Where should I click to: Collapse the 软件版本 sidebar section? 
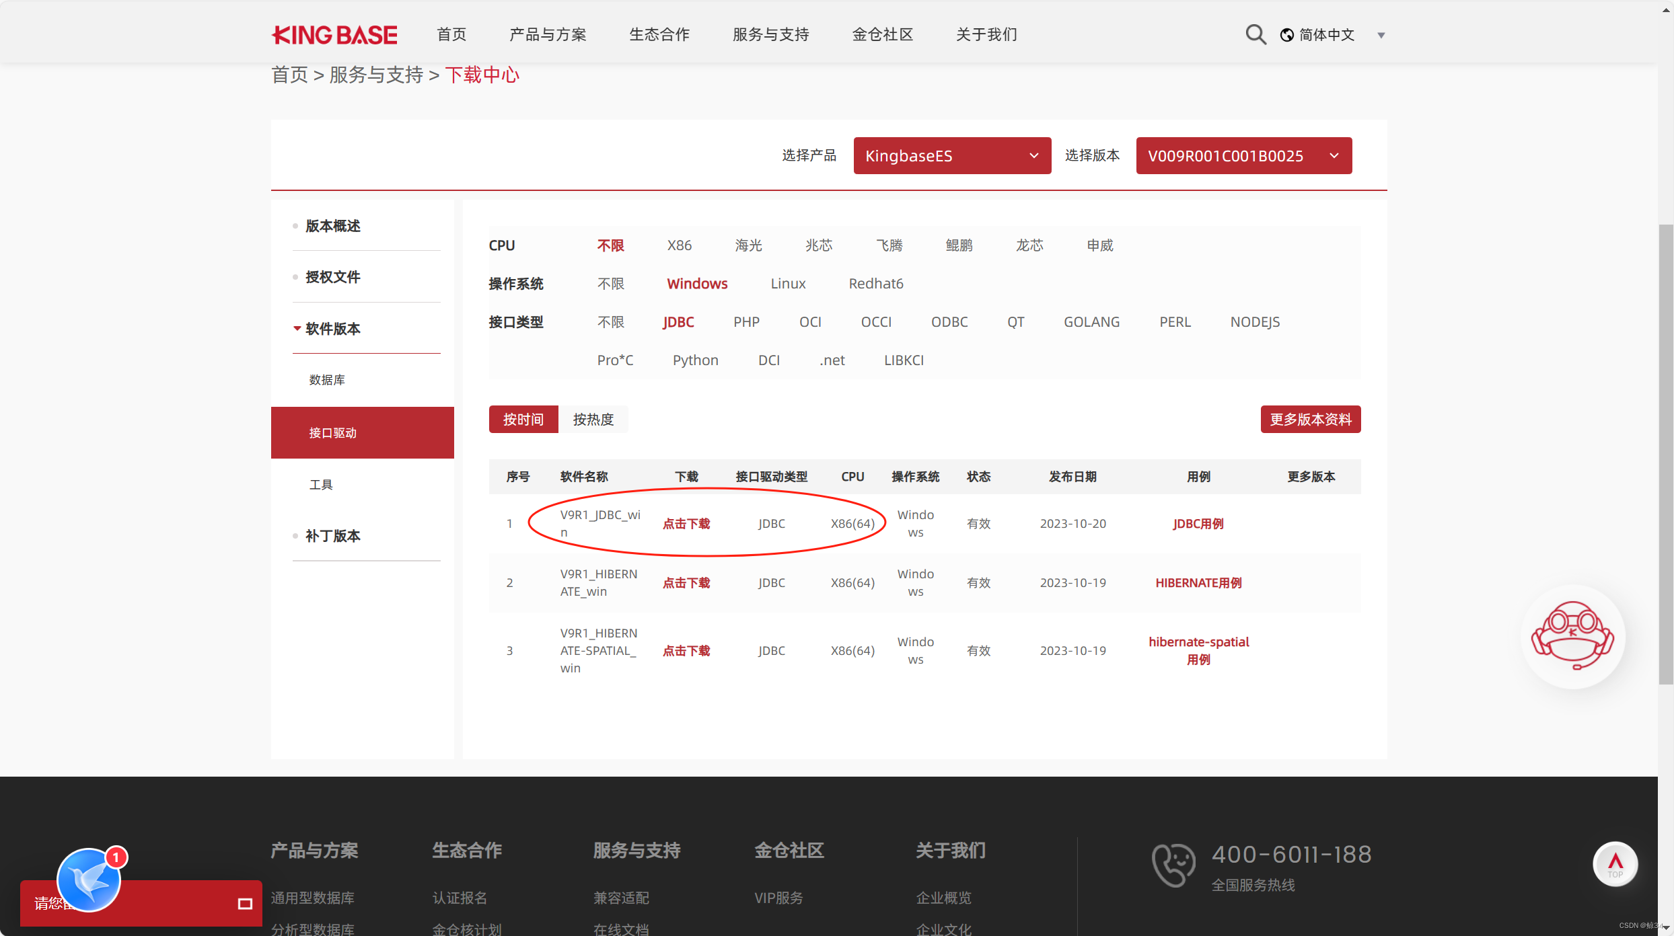pos(332,329)
